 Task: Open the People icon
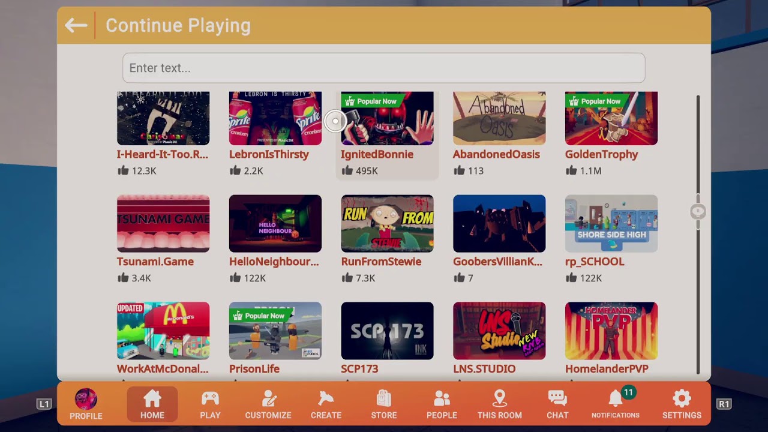point(442,398)
